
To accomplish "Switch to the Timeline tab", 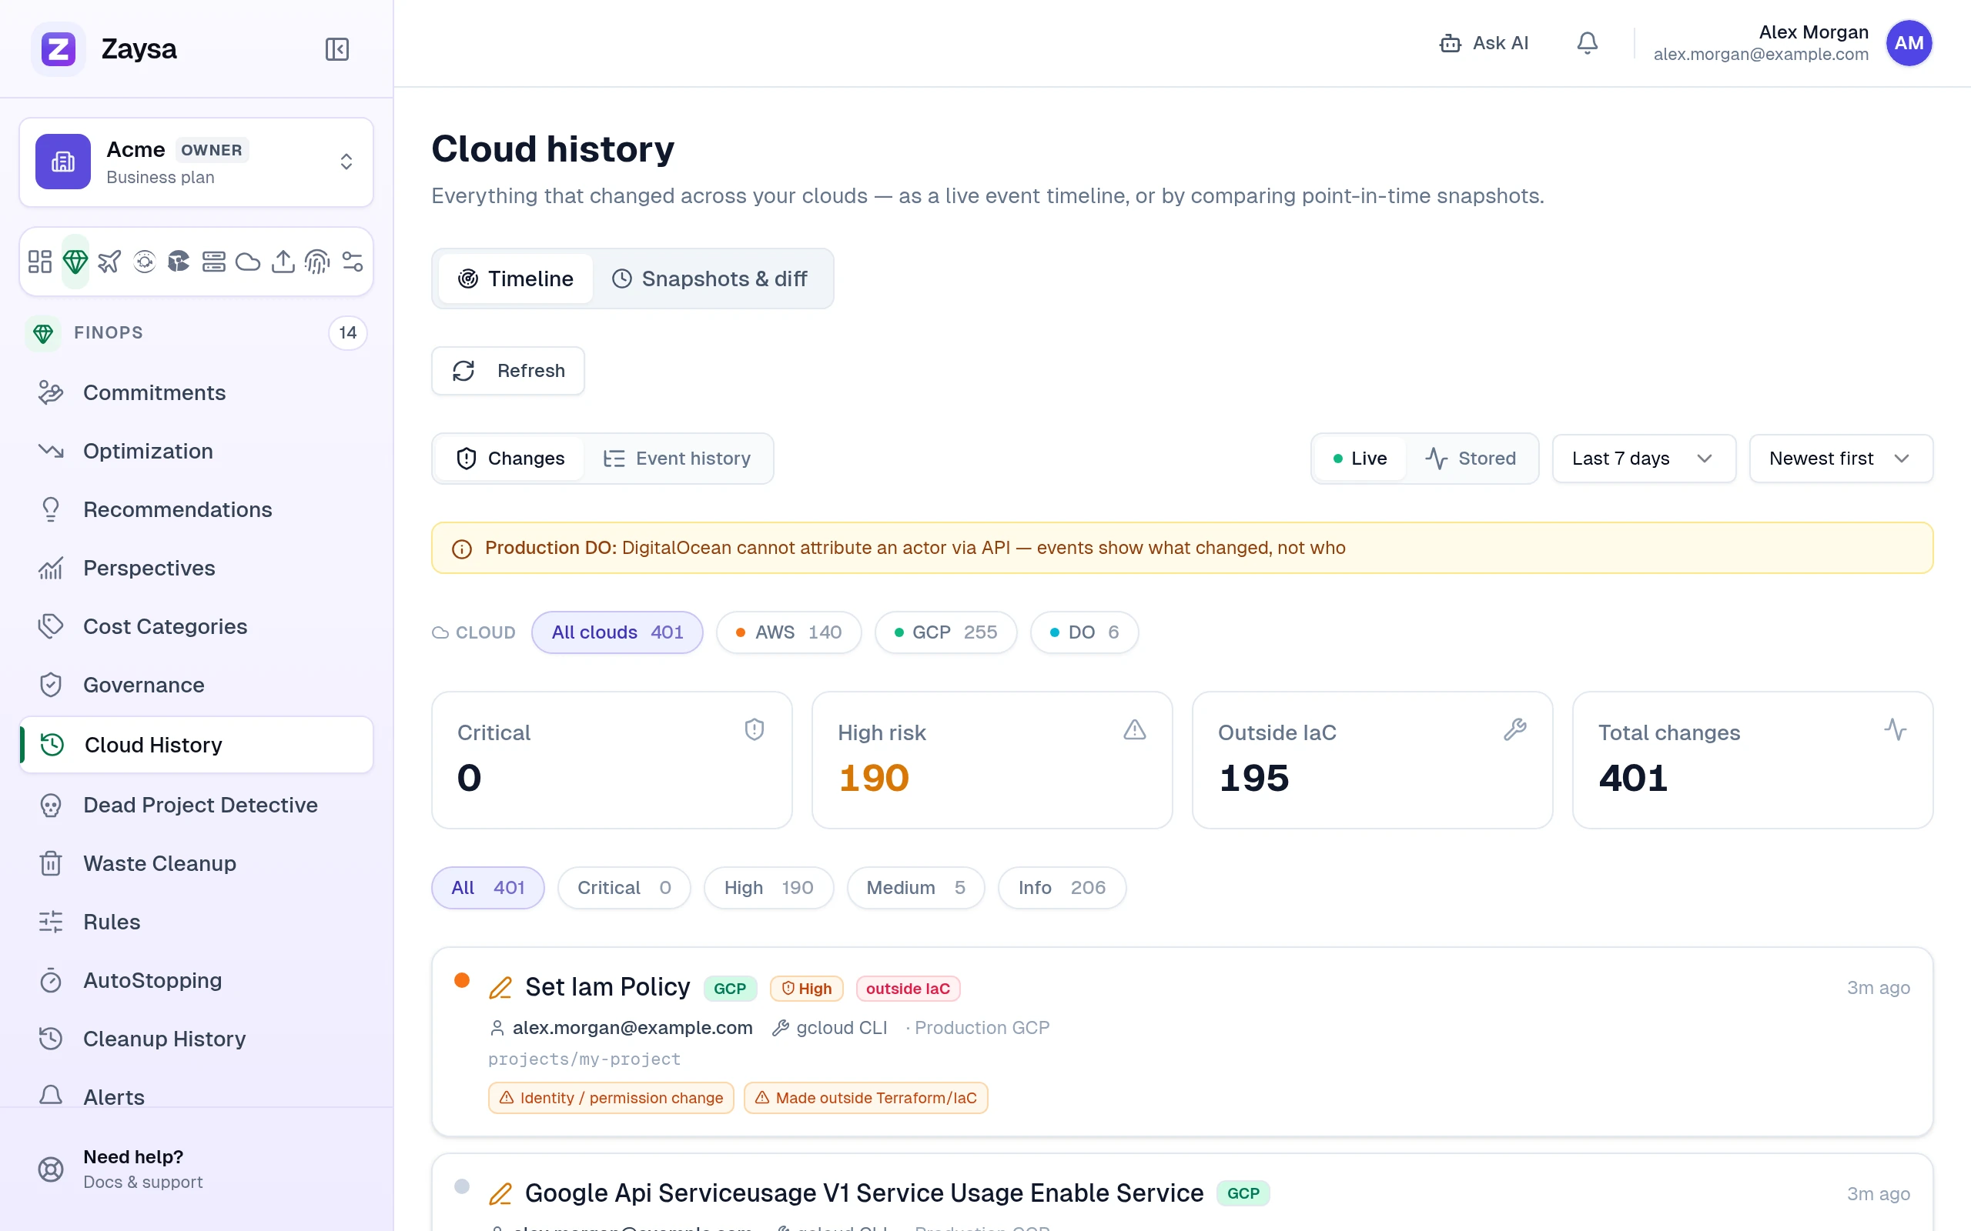I will pyautogui.click(x=516, y=279).
